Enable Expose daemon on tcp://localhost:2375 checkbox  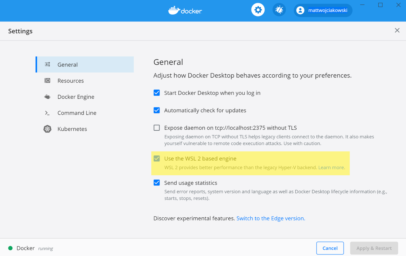pos(157,128)
